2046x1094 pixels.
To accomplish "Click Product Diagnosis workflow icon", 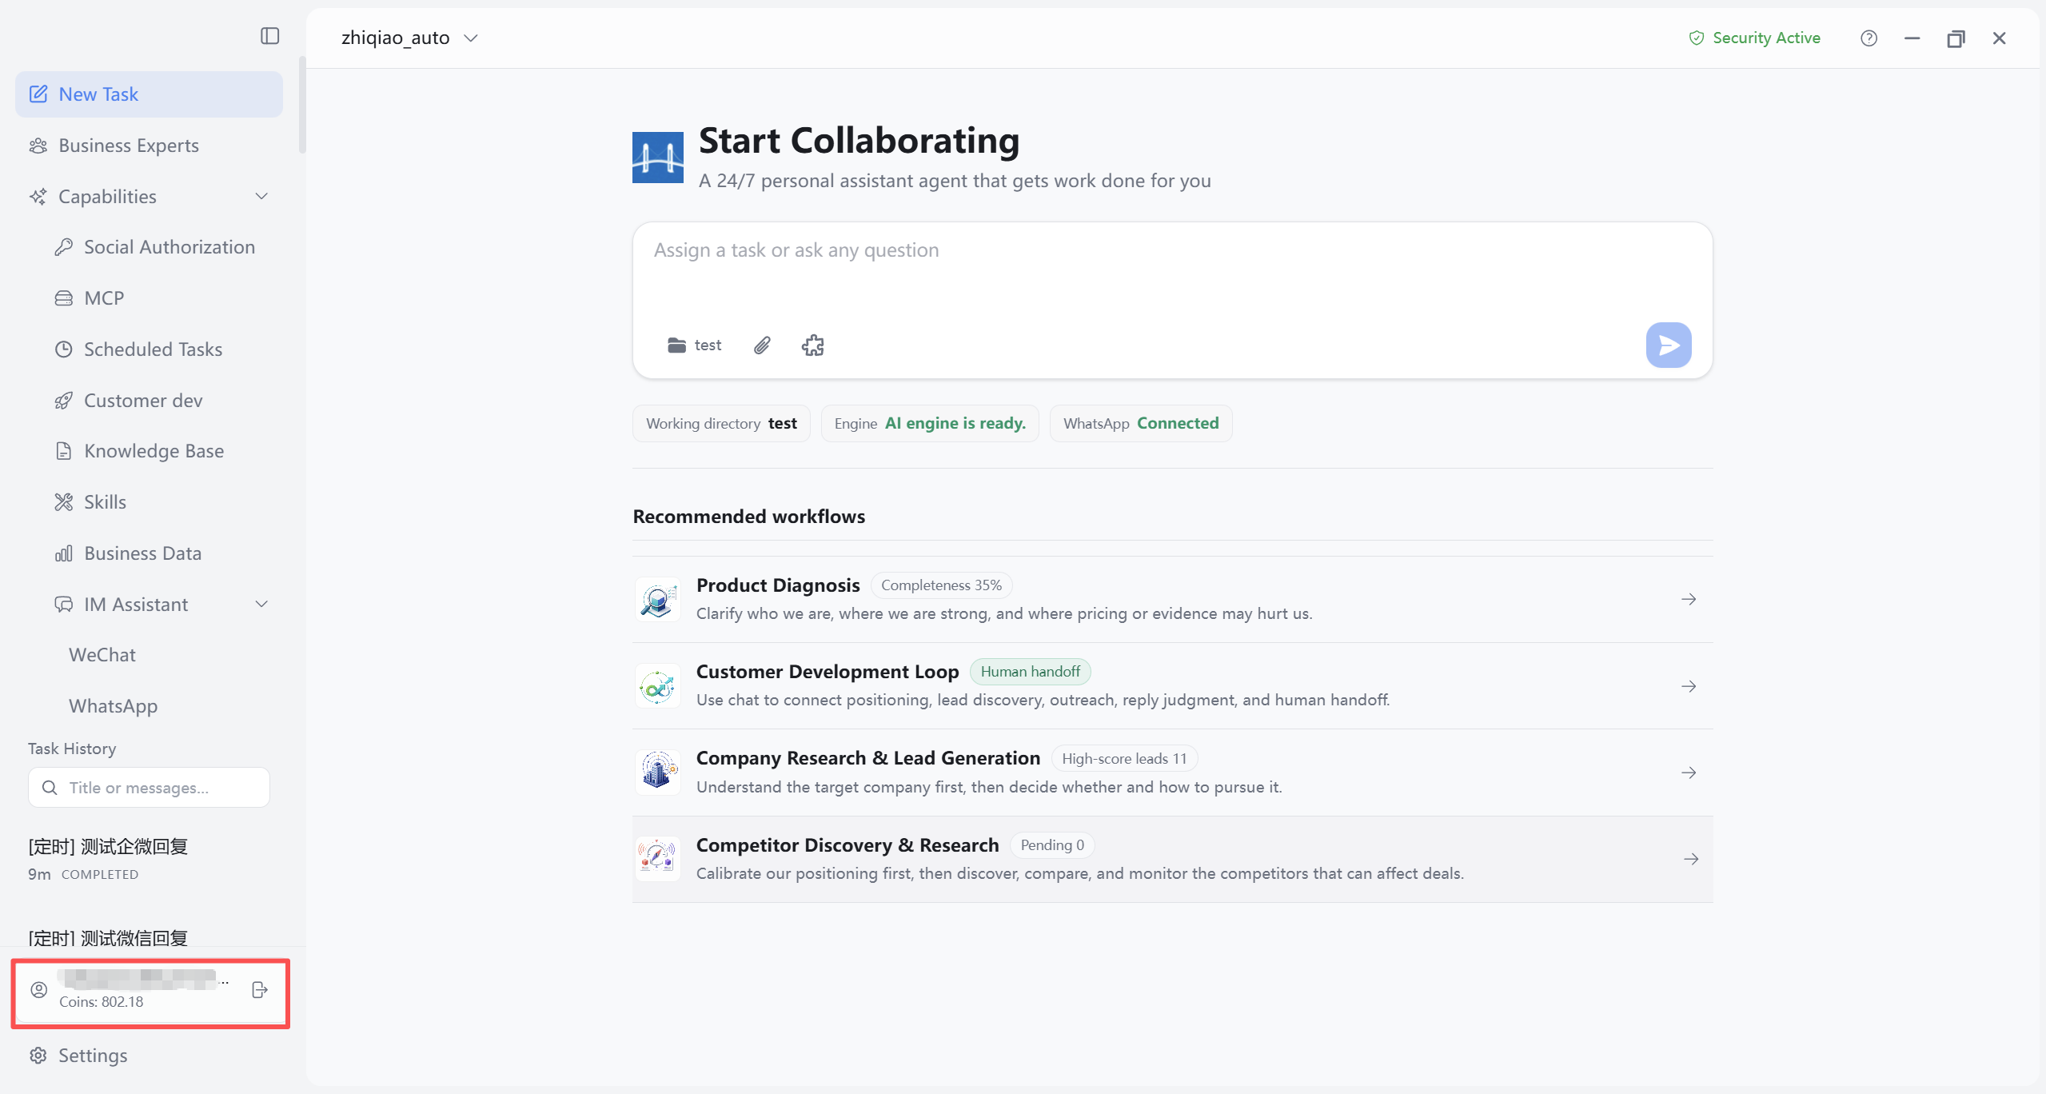I will point(657,599).
